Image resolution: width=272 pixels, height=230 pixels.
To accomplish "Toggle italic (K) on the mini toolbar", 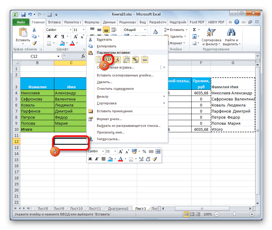I will coord(97,159).
